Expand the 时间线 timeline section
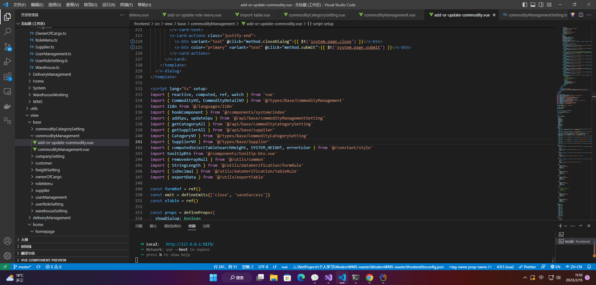The height and width of the screenshot is (285, 596). 72,247
